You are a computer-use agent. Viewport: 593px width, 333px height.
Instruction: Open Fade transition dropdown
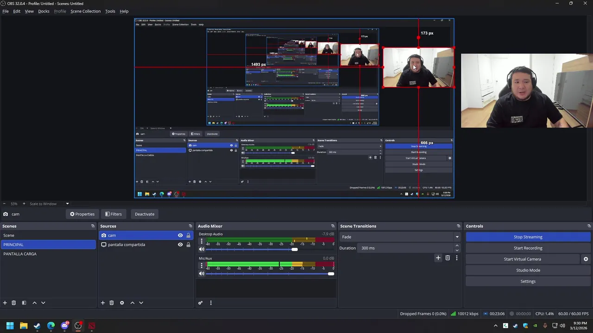pos(401,237)
